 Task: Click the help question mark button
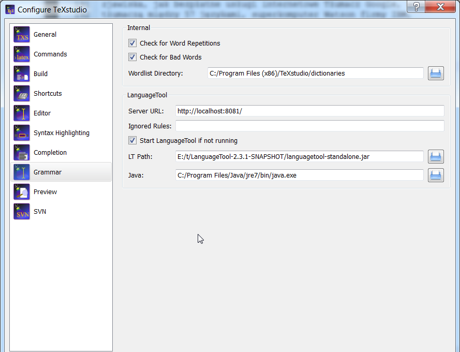[x=416, y=6]
